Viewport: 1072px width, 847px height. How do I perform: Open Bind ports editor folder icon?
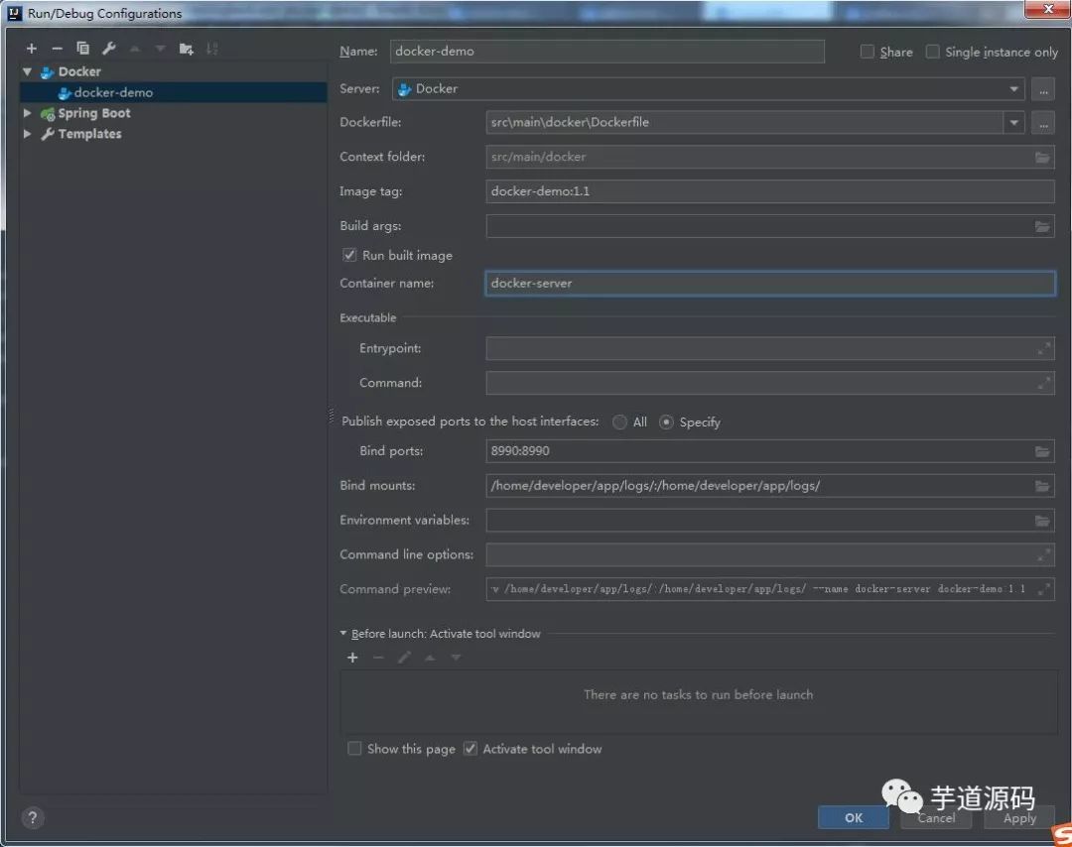coord(1042,451)
